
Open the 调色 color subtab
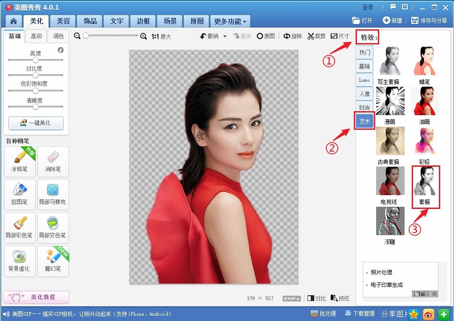click(58, 36)
